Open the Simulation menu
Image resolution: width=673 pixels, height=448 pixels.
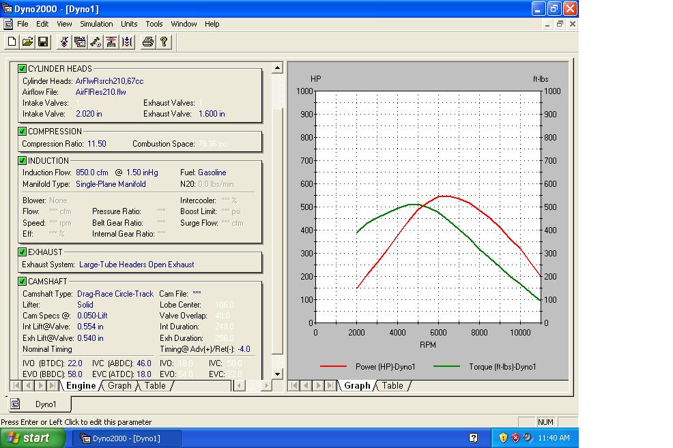click(x=96, y=24)
